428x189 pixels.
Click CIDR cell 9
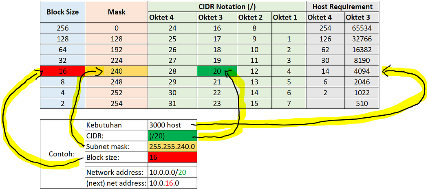click(x=254, y=39)
